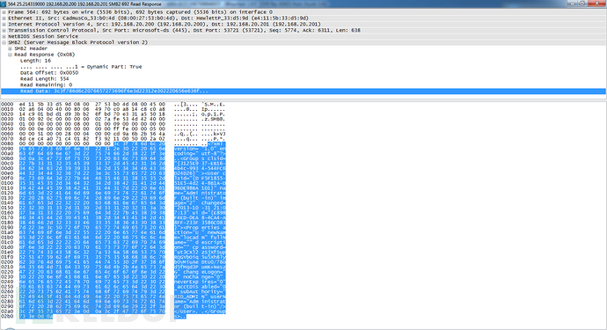This screenshot has height=330, width=607.
Task: Collapse the Read Response (0x08) subtree
Action: (10, 55)
